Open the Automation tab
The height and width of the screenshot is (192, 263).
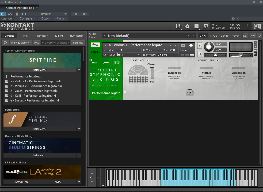(x=77, y=36)
